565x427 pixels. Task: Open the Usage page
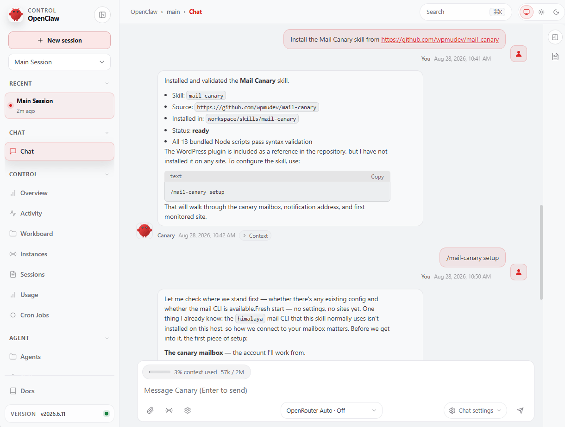tap(59, 295)
